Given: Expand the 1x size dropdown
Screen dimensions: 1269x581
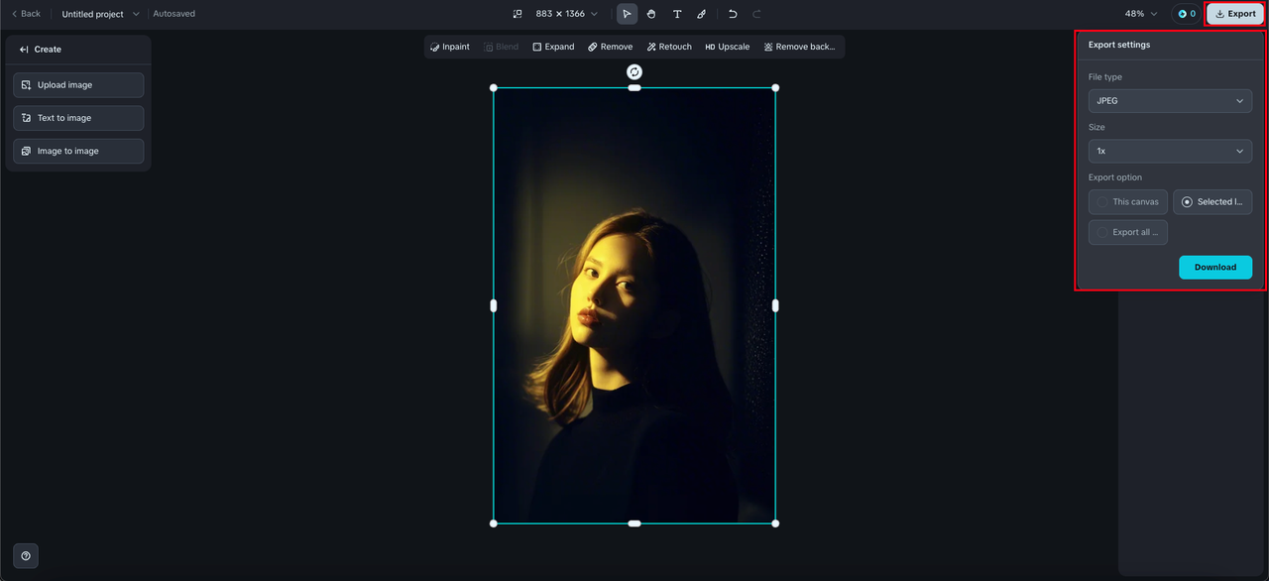Looking at the screenshot, I should click(1170, 152).
